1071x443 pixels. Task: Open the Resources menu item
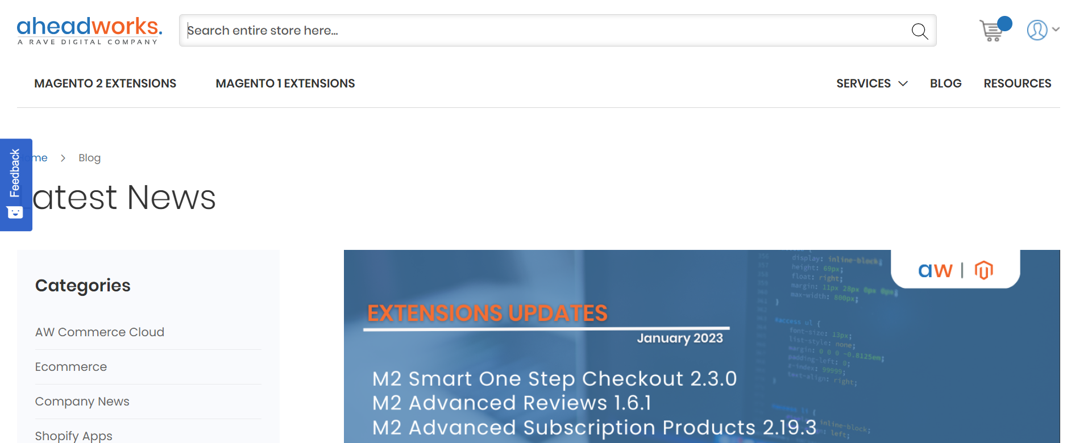click(1018, 83)
